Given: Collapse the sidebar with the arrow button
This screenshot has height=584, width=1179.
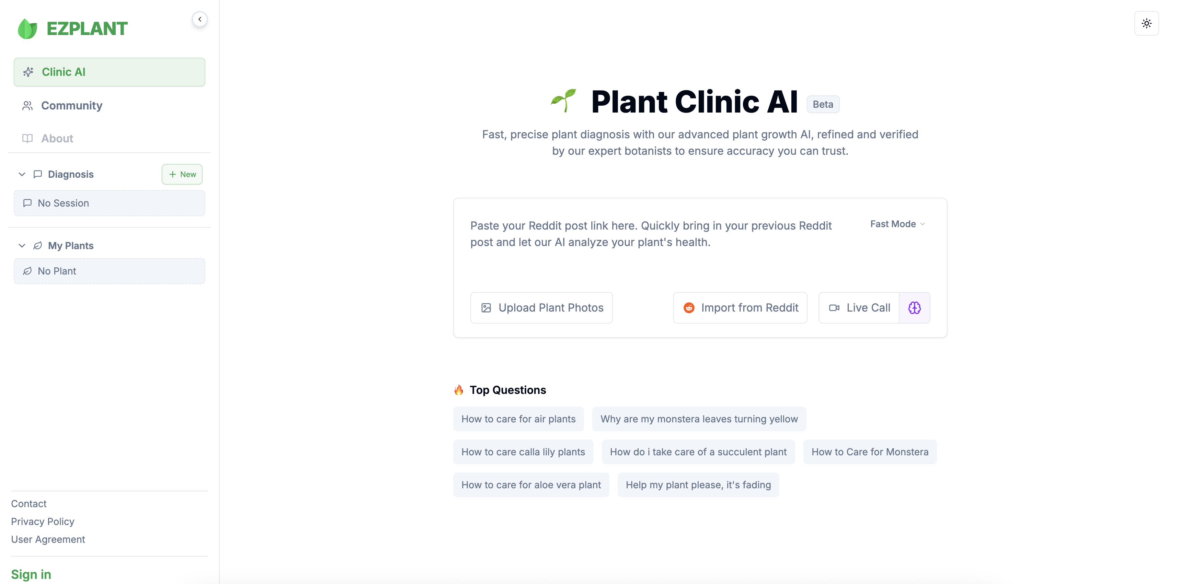Looking at the screenshot, I should click(x=199, y=19).
